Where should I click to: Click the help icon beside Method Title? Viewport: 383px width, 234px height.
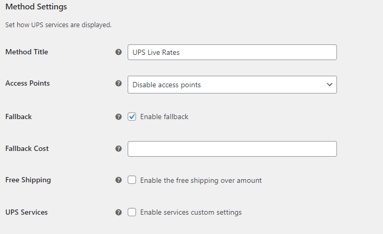[x=118, y=52]
